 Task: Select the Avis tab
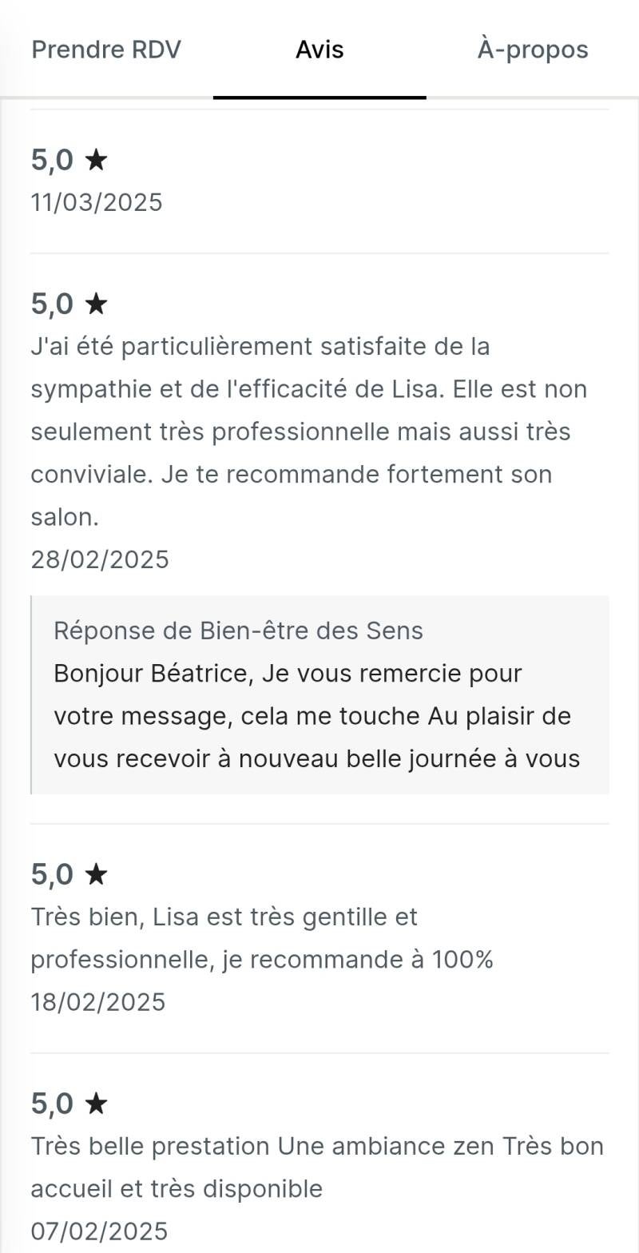click(319, 50)
